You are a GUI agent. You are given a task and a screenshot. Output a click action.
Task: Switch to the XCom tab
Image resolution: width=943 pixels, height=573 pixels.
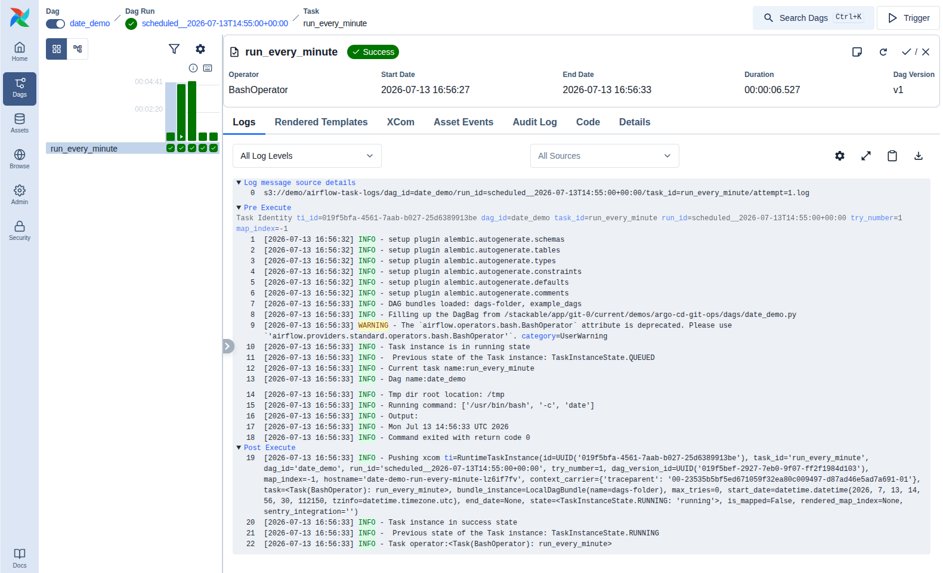400,122
